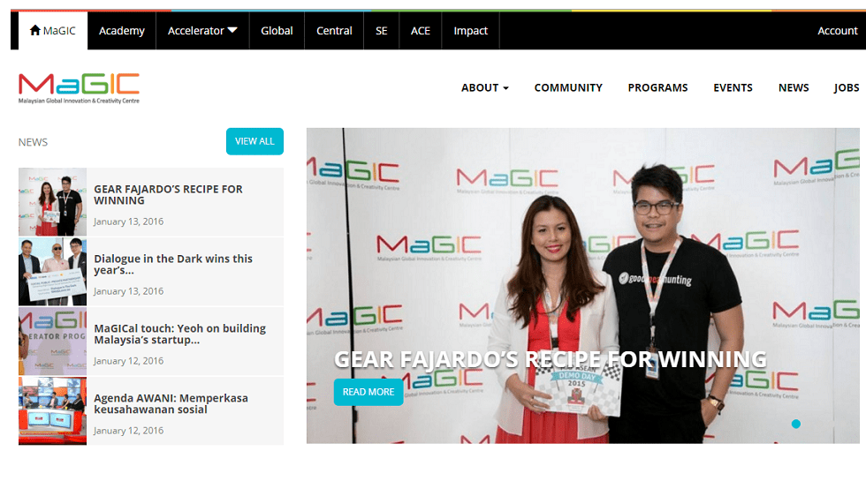
Task: Select the carousel slide indicator dot
Action: tap(795, 425)
